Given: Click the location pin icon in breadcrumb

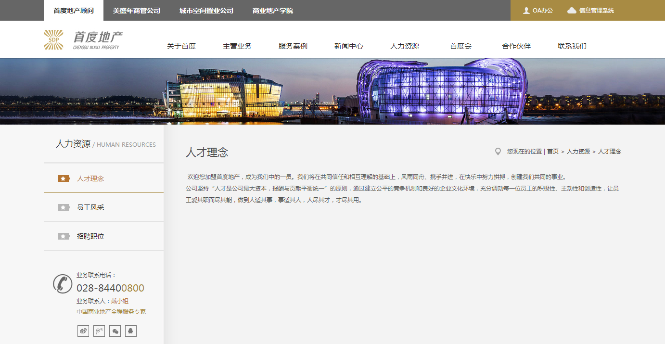Looking at the screenshot, I should pyautogui.click(x=498, y=152).
